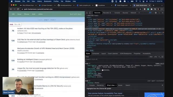This screenshot has height=97, width=173.
Task: Expand the head element node
Action: tap(87, 27)
